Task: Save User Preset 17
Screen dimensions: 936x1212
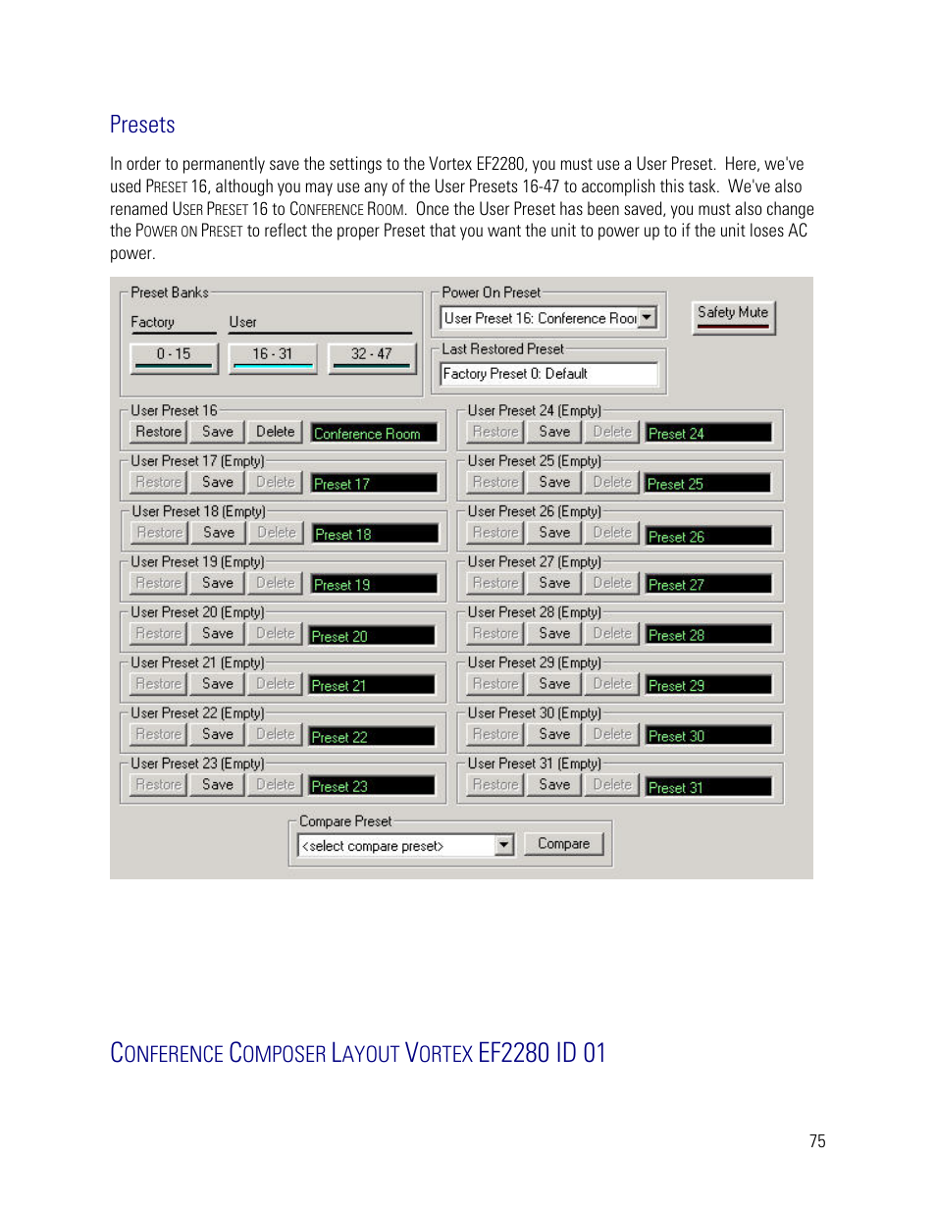Action: 218,483
